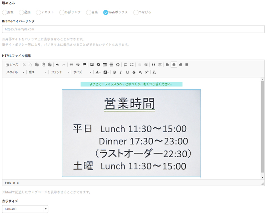Screen dimensions: 267x215
Task: Open the text color picker
Action: coord(98,72)
